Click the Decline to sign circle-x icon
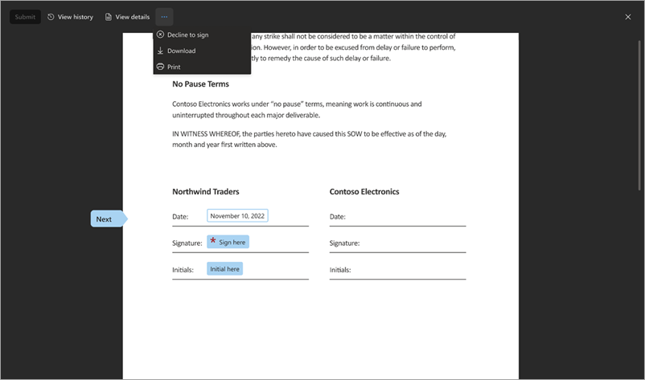 click(160, 35)
